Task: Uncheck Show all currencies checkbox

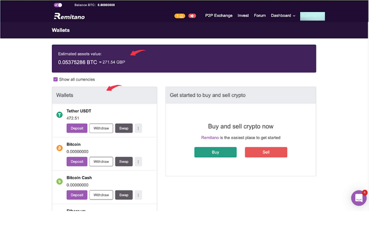Action: pos(55,79)
